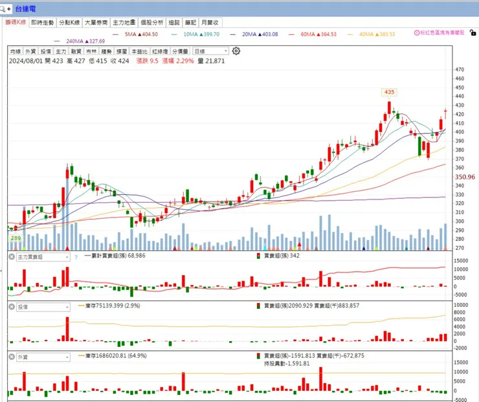Screen dimensions: 479x402
Task: Click the 40MA 383.53 legend text
Action: pyautogui.click(x=377, y=34)
